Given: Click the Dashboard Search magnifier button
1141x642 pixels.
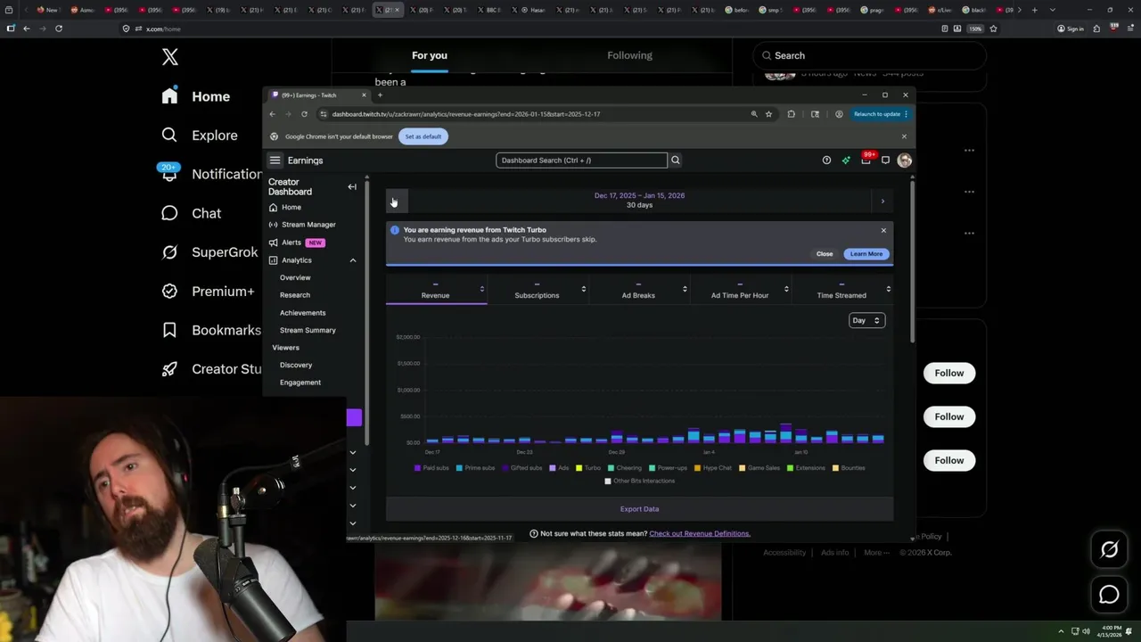Looking at the screenshot, I should [x=675, y=160].
